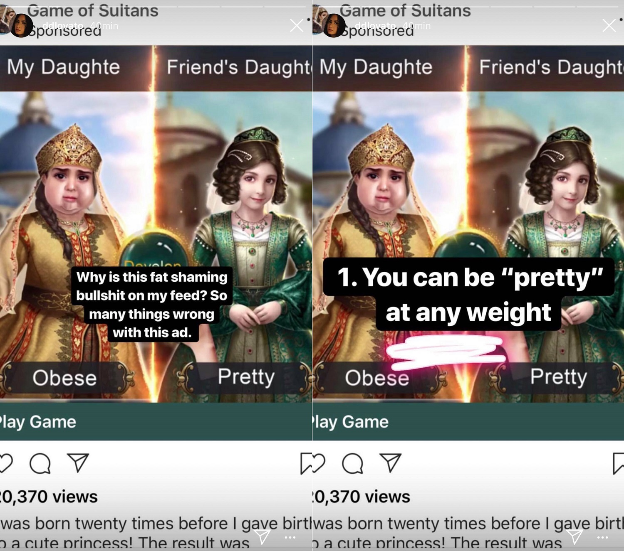Tap Play Game button in left ad
Image resolution: width=624 pixels, height=551 pixels.
coord(156,422)
